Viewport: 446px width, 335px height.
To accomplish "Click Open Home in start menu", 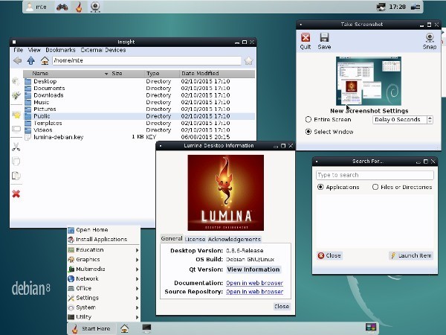I will coord(103,230).
